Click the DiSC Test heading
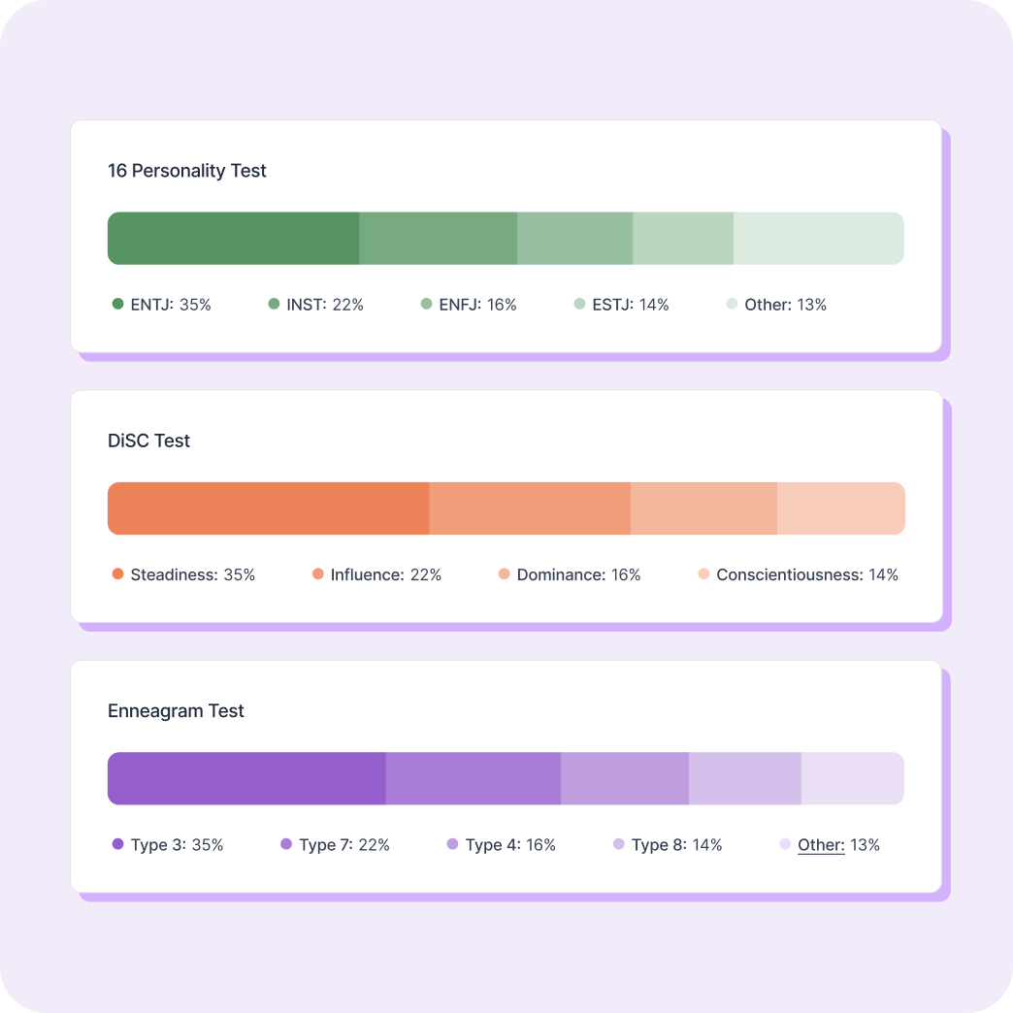Image resolution: width=1013 pixels, height=1013 pixels. coord(148,441)
